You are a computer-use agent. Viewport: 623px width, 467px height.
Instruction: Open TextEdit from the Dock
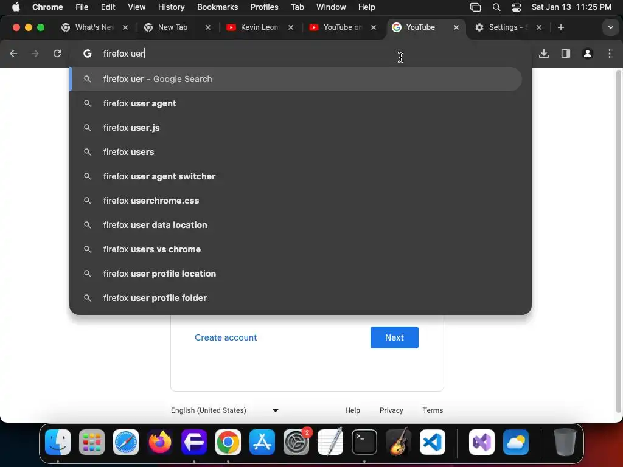tap(330, 442)
